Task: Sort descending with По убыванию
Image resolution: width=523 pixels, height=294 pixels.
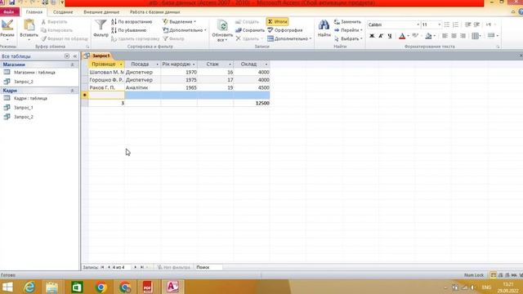Action: coord(129,30)
